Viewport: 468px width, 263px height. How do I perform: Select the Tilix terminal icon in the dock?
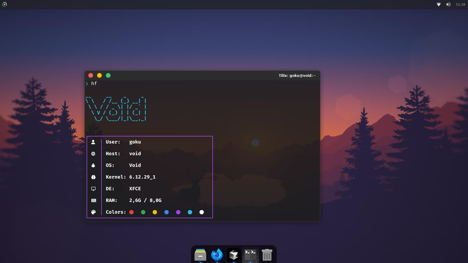tap(250, 255)
